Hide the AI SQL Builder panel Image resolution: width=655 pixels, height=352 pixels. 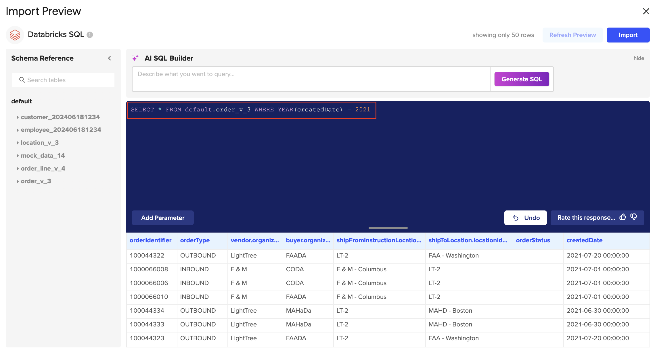pyautogui.click(x=639, y=58)
